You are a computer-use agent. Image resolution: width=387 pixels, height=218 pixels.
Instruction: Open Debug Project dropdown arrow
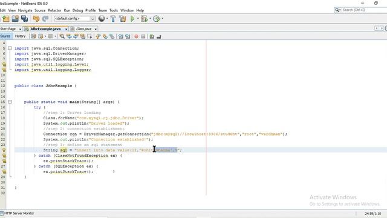pos(150,19)
